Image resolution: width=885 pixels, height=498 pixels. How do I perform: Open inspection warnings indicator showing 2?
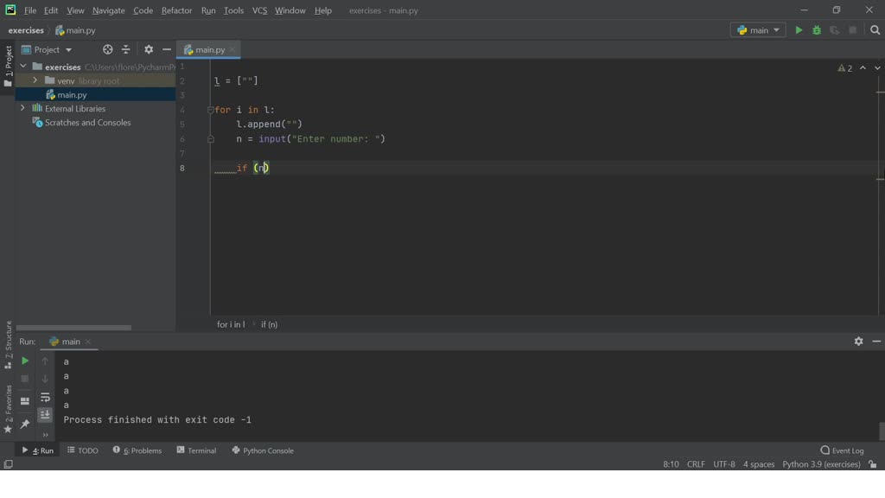(845, 68)
